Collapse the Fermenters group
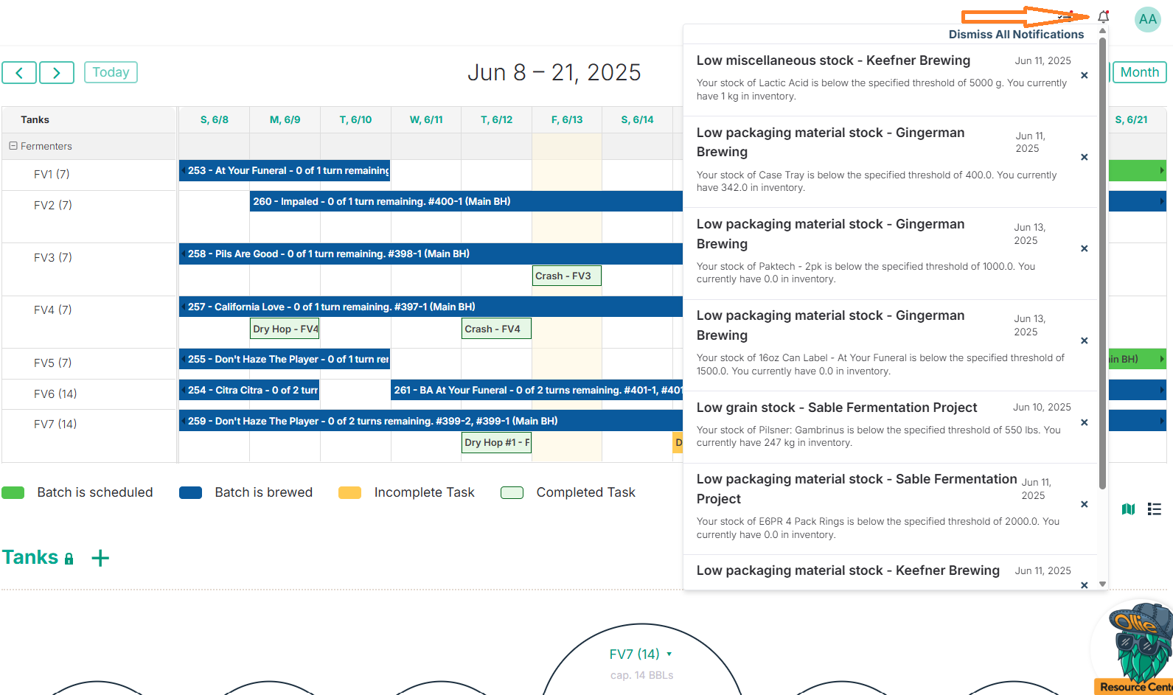This screenshot has height=695, width=1173. [x=13, y=146]
